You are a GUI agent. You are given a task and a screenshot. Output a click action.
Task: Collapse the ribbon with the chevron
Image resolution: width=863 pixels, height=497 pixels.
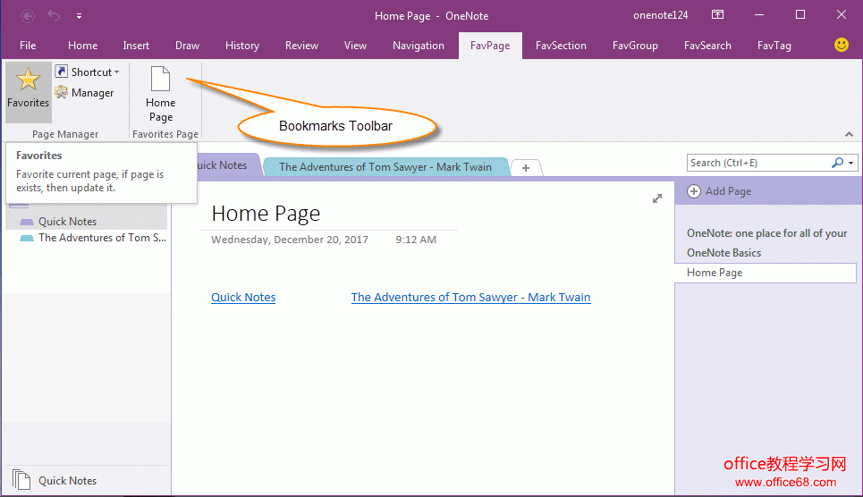tap(849, 134)
